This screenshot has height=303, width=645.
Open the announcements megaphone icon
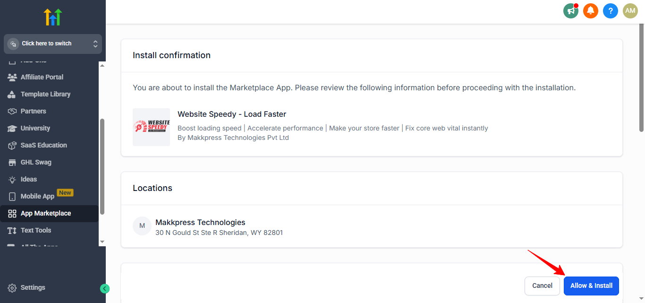[571, 10]
